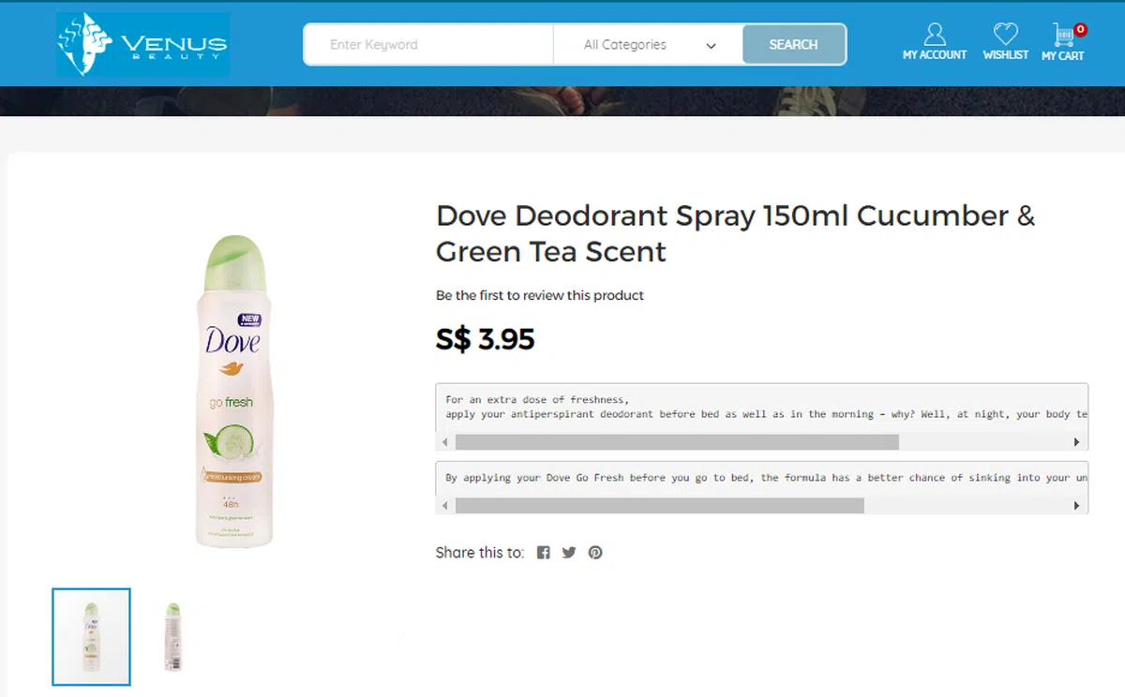Click the Search button

pyautogui.click(x=793, y=45)
